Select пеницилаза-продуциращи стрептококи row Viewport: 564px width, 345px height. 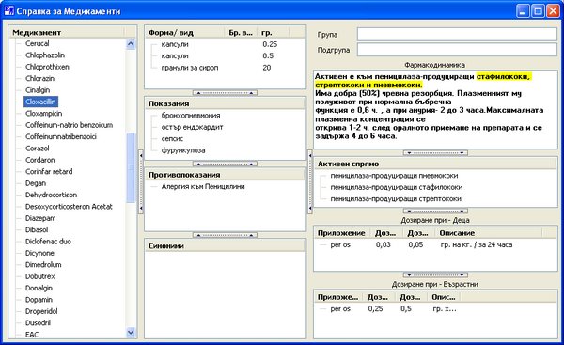[x=396, y=199]
